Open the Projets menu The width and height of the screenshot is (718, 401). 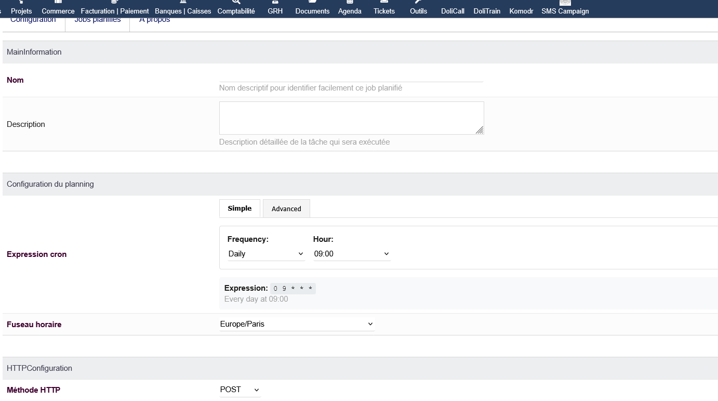click(21, 10)
